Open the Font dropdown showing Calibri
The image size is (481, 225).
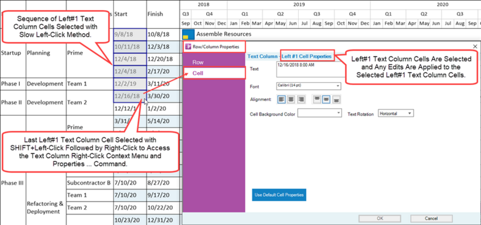coord(308,86)
